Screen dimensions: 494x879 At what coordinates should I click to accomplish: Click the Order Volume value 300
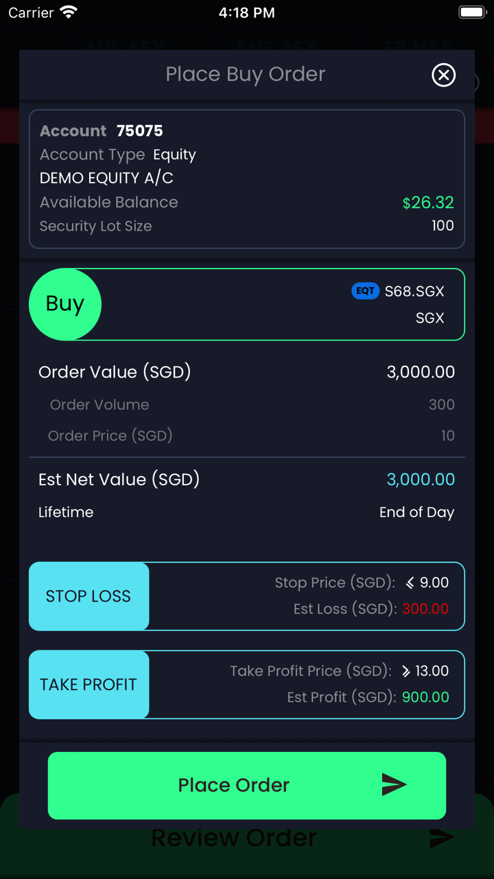click(x=441, y=404)
